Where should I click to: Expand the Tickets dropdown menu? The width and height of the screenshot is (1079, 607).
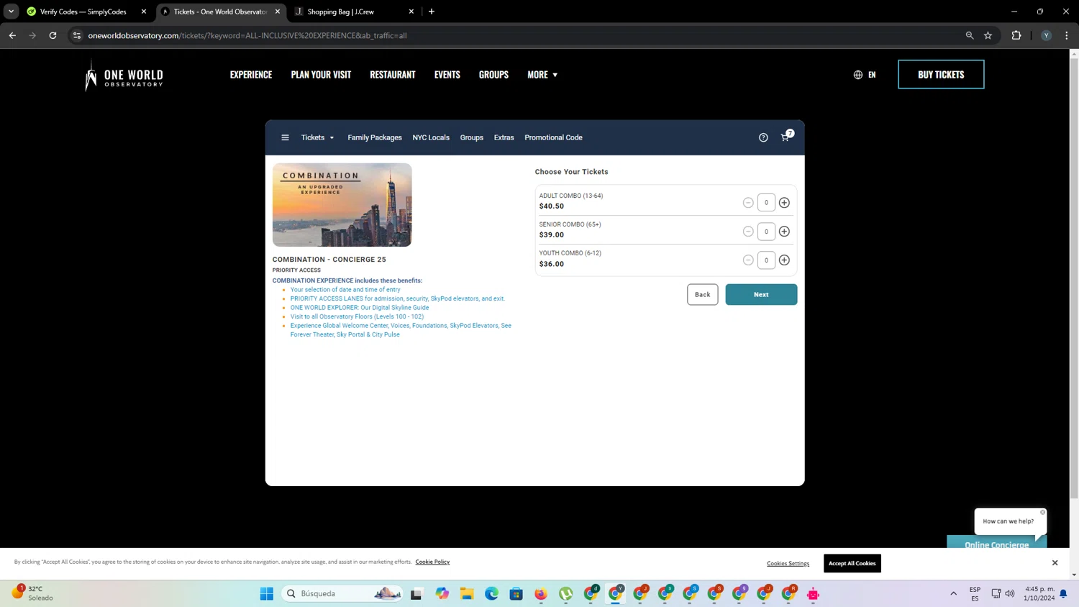pos(317,137)
